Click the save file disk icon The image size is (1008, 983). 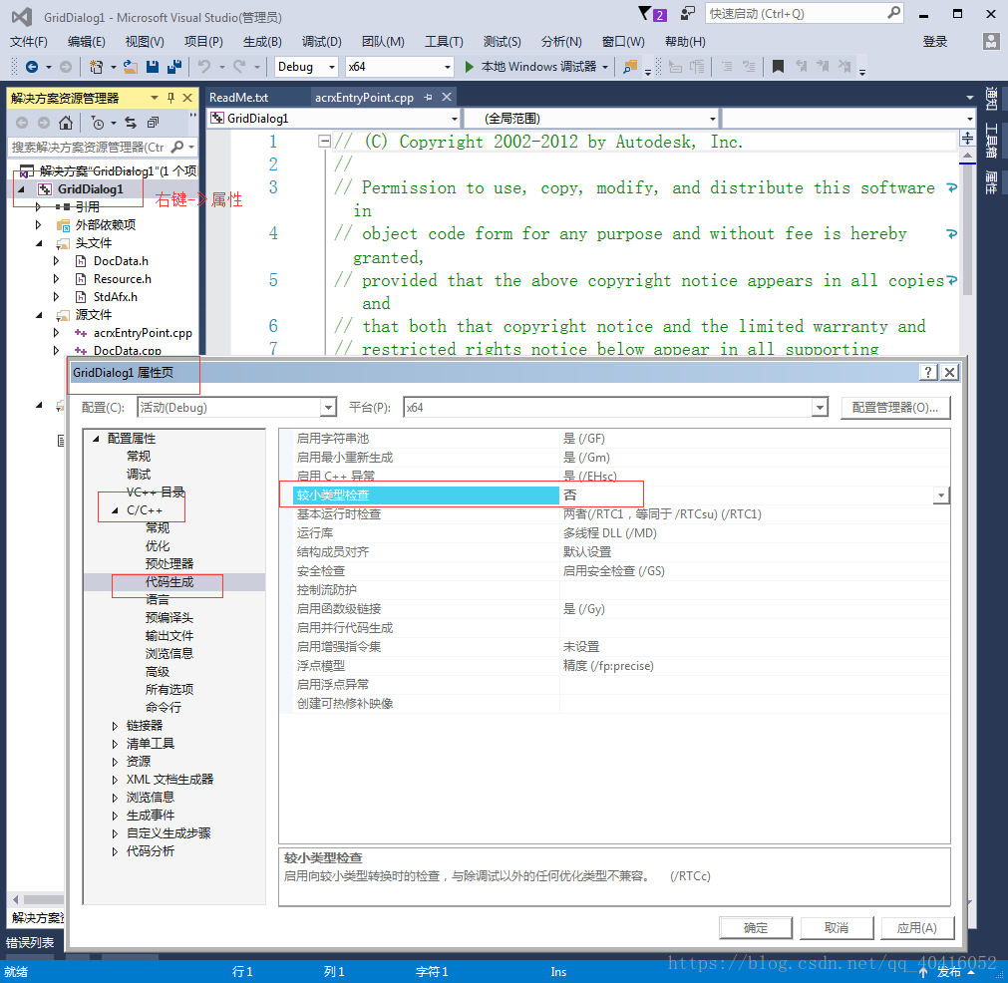coord(153,66)
